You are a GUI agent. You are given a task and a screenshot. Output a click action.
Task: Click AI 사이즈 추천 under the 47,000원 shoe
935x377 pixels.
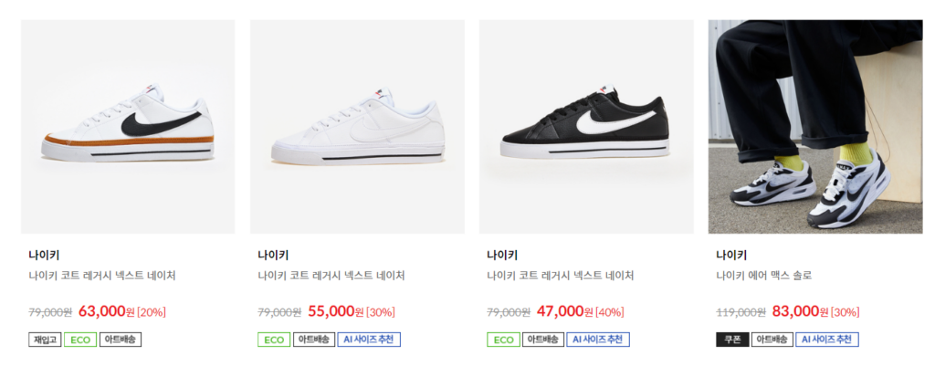598,340
